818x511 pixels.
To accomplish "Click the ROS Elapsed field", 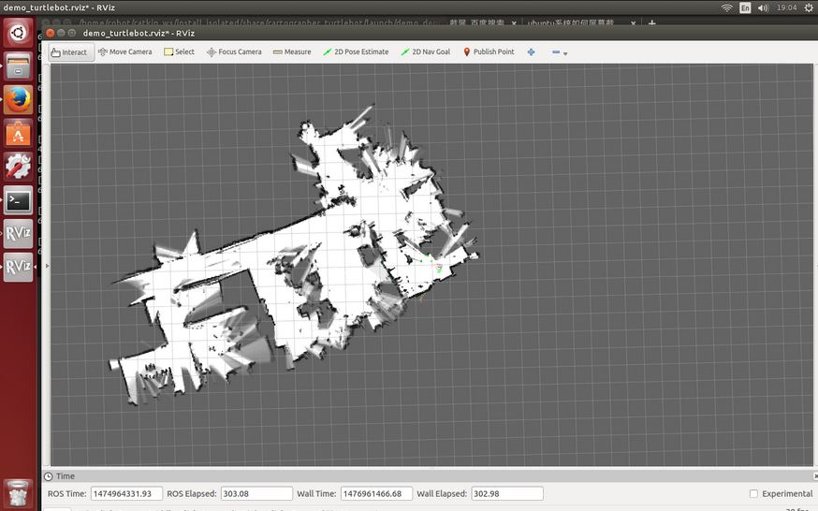I will click(256, 493).
